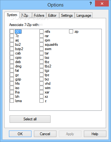
Task: Toggle the lha checkbox
Action: [12, 92]
